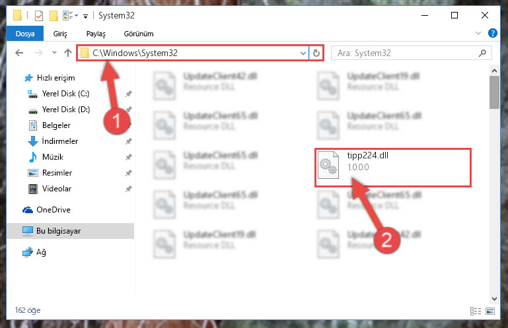Go up one folder level

coord(68,53)
